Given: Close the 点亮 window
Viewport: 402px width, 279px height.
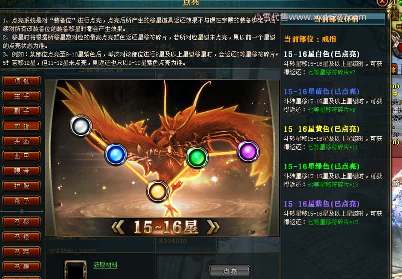Looking at the screenshot, I should 382,2.
